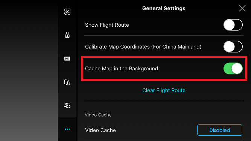This screenshot has height=141, width=251.
Task: Click the Cache Map in the Background label
Action: (122, 68)
